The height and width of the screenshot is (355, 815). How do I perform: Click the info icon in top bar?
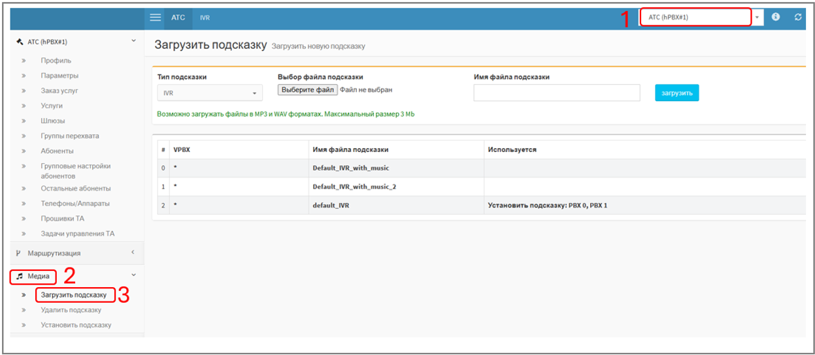[776, 17]
